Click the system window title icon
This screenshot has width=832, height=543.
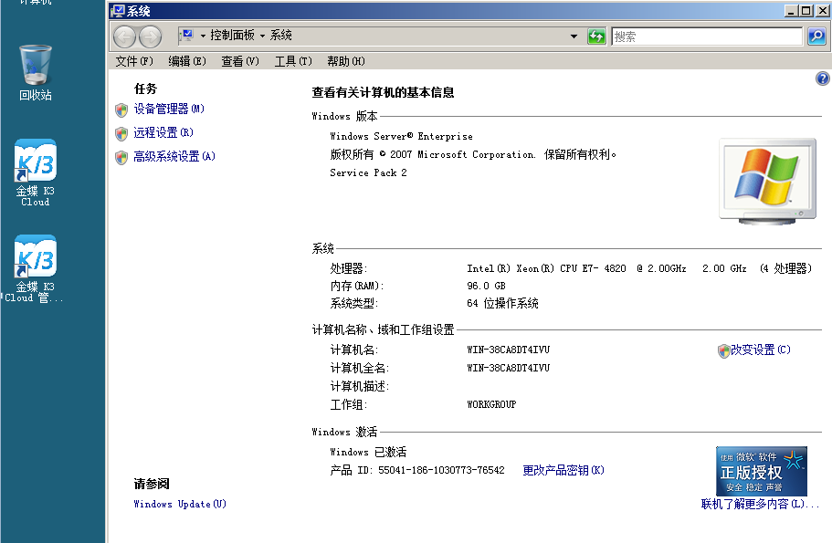tap(118, 11)
